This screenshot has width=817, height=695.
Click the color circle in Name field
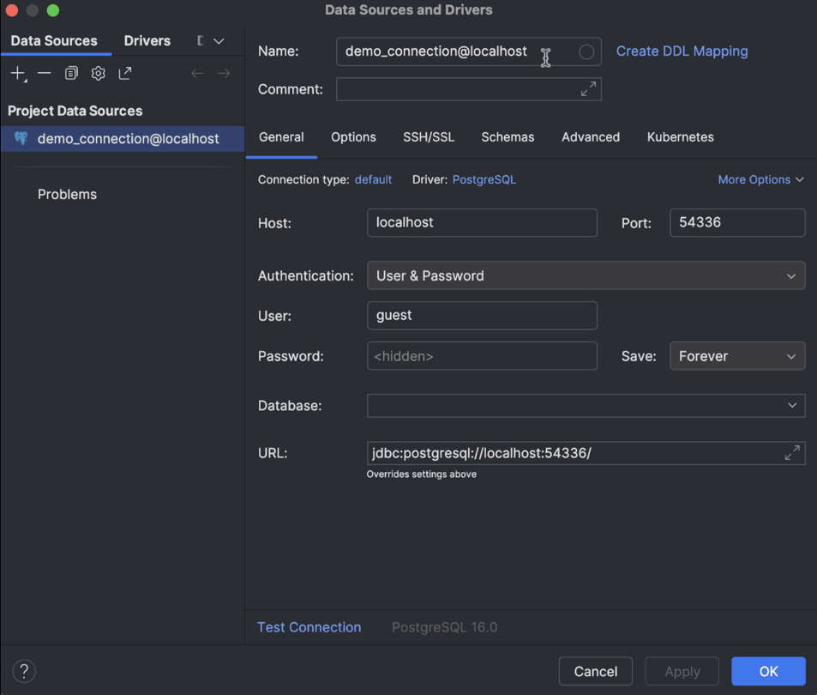point(586,51)
